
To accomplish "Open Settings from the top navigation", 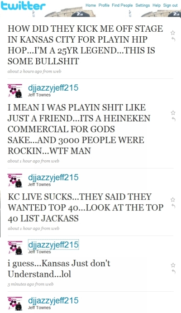I will click(143, 5).
